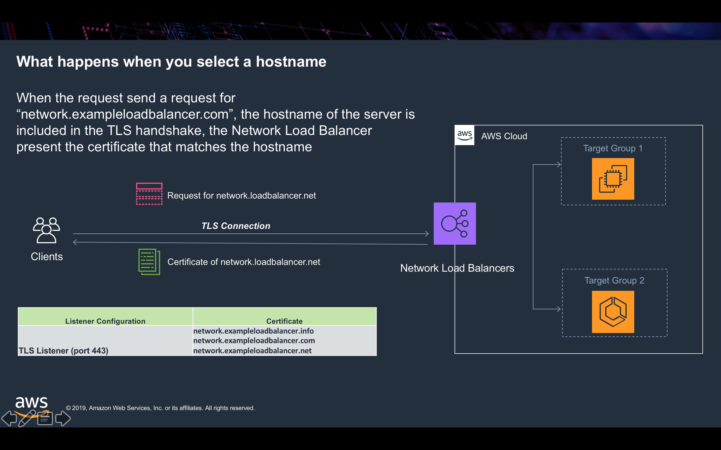Click the container icon in Target Group 2
721x450 pixels.
[x=613, y=312]
